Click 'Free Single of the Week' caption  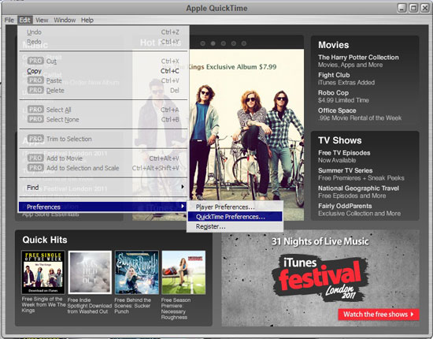pos(43,305)
